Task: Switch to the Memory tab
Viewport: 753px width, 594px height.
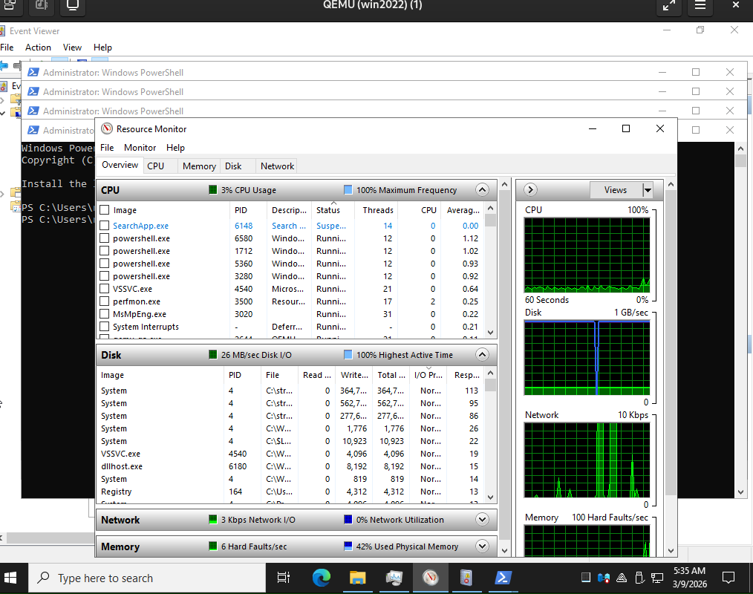Action: click(x=199, y=166)
